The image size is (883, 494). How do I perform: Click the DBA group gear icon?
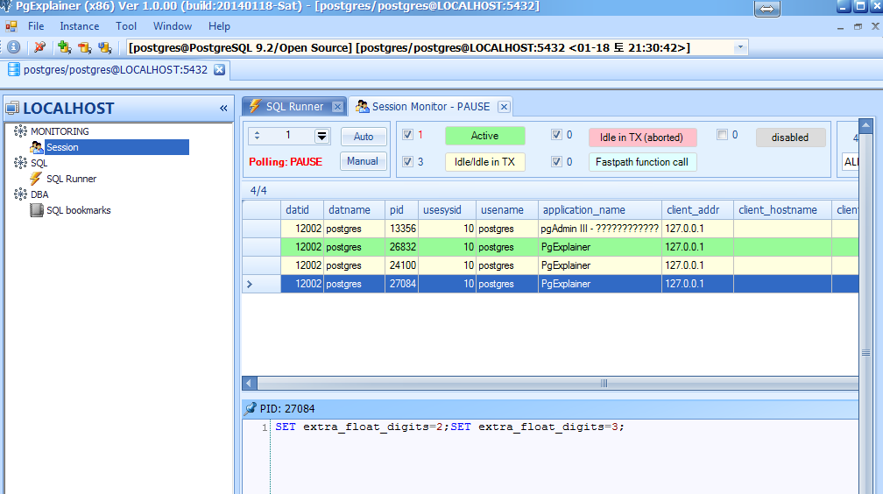(x=20, y=194)
